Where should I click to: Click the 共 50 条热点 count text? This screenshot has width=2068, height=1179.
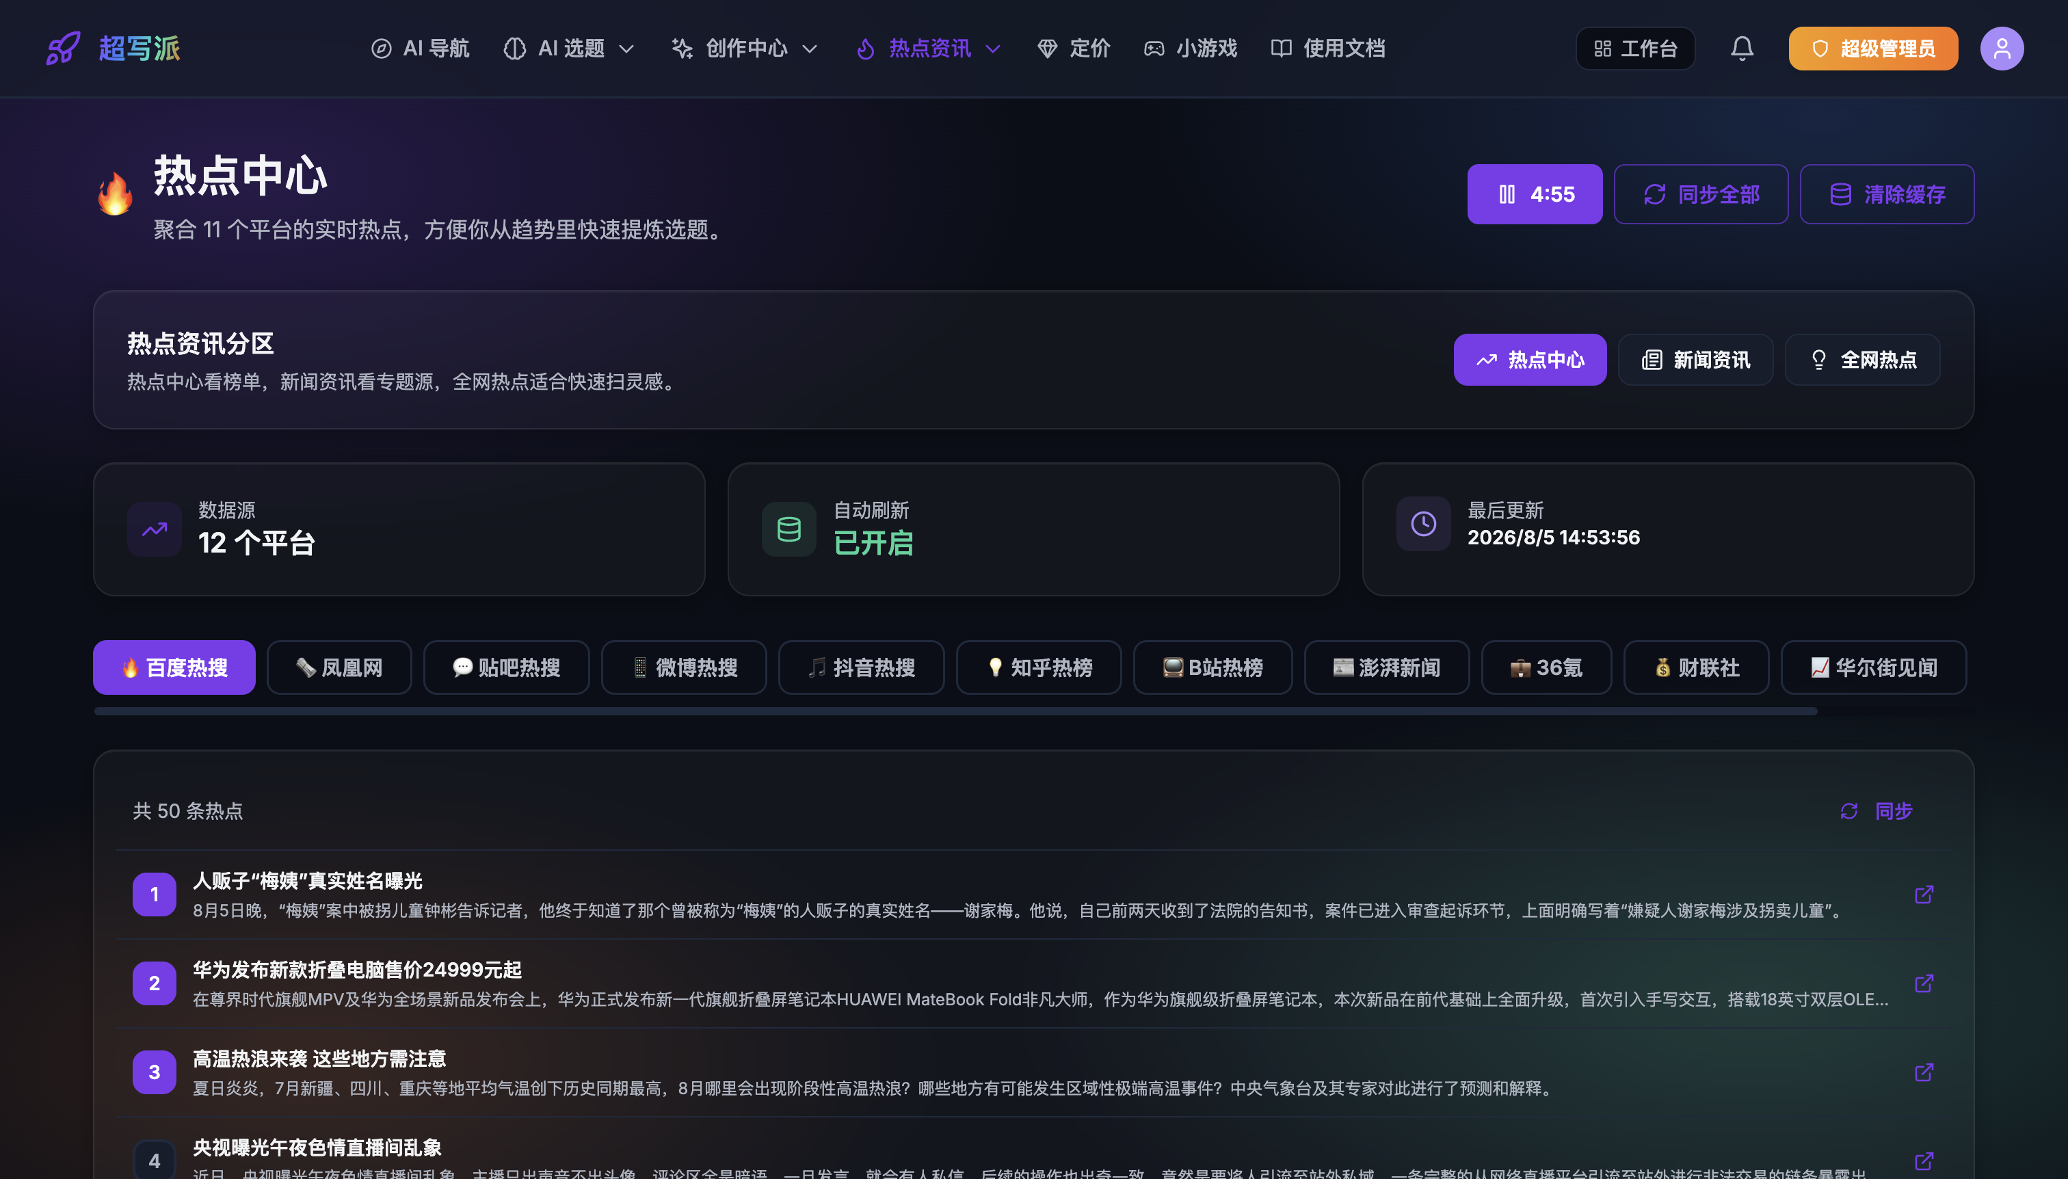188,811
